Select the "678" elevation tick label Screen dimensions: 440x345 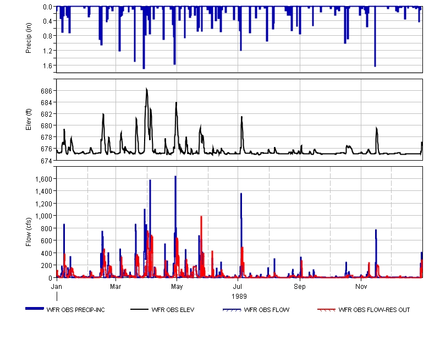click(47, 138)
